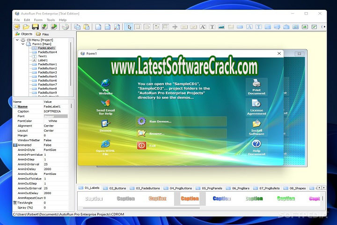The height and width of the screenshot is (225, 337).
Task: Open the 05_PngPanels template tab
Action: coord(209,188)
